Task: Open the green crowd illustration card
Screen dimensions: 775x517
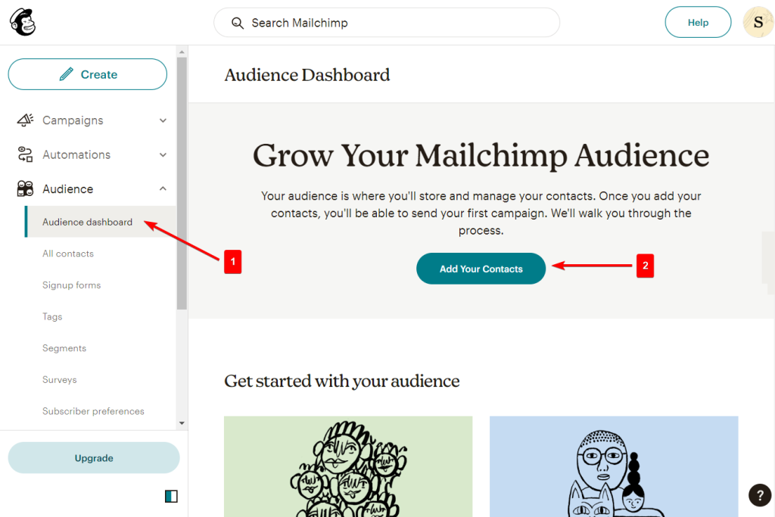Action: (348, 466)
